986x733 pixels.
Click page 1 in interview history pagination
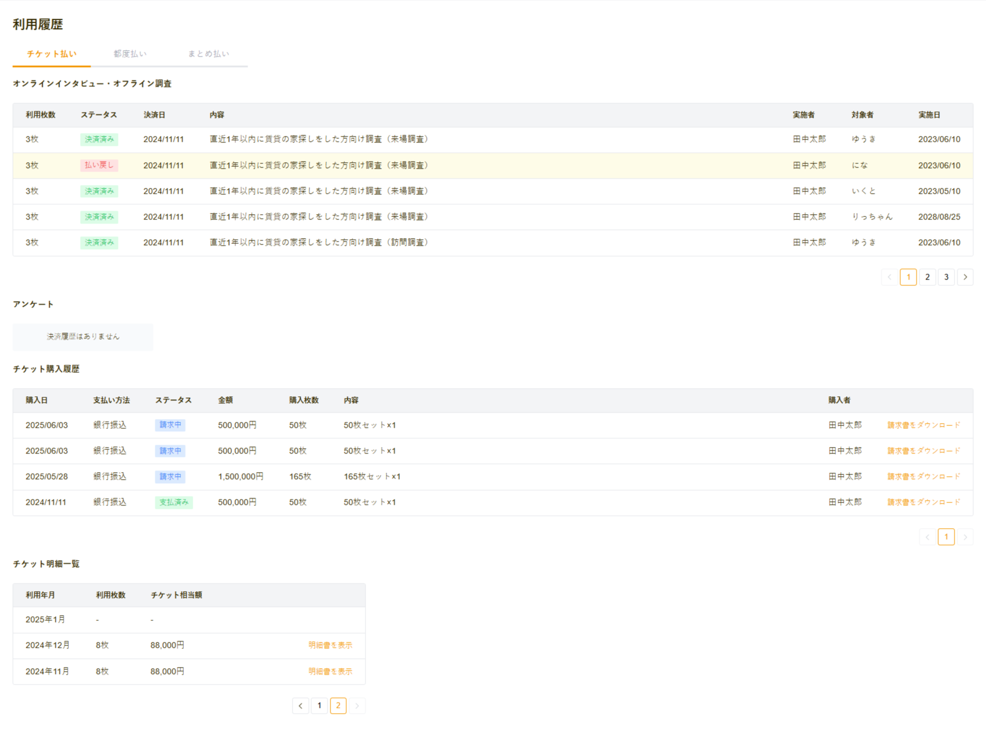point(908,277)
